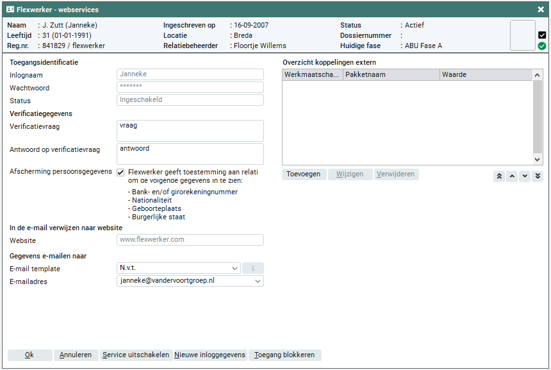Click the move-to-top double chevron icon
The image size is (551, 370).
click(499, 176)
